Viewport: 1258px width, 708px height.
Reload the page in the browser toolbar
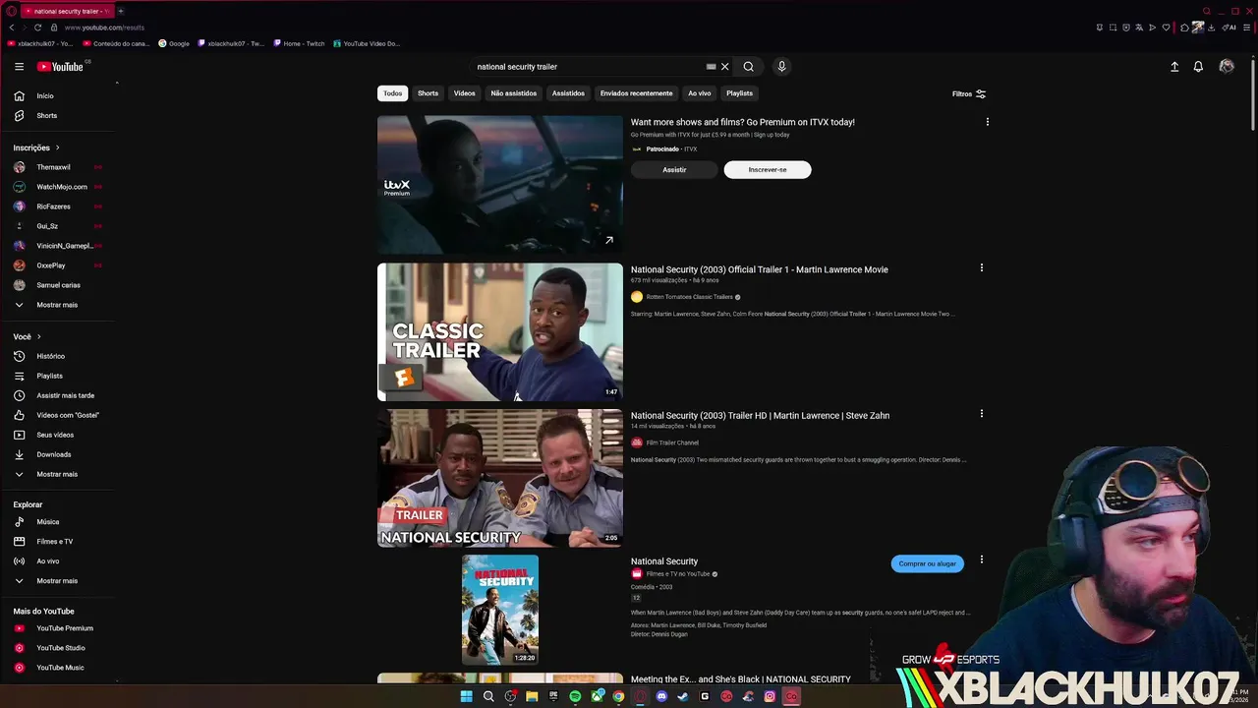tap(37, 28)
